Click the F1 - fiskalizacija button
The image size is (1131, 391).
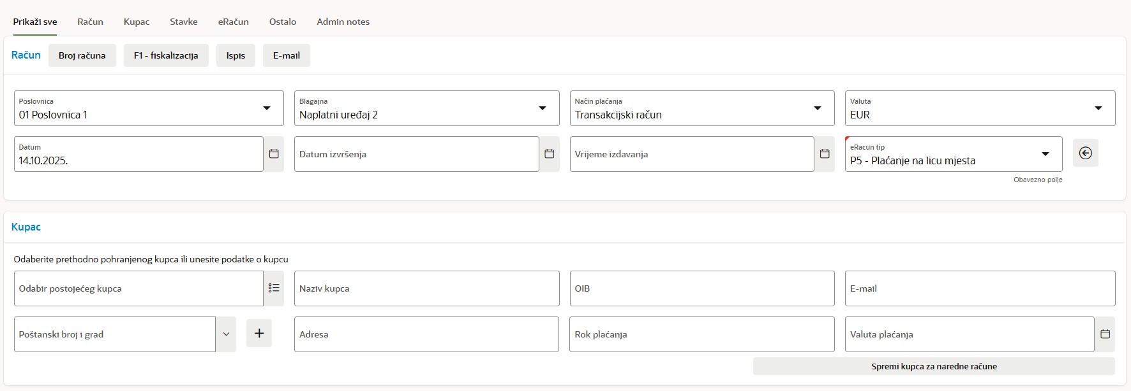pyautogui.click(x=166, y=55)
